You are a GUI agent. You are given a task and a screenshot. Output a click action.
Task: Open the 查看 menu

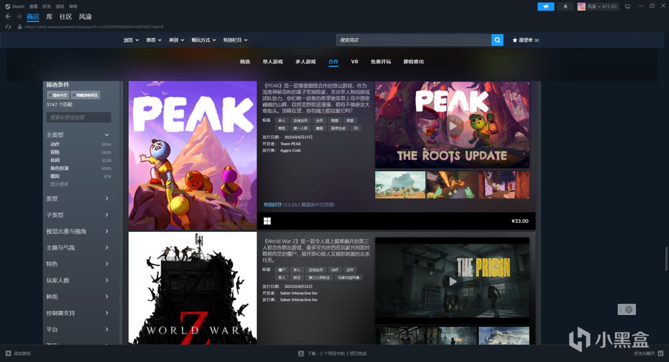tap(33, 6)
